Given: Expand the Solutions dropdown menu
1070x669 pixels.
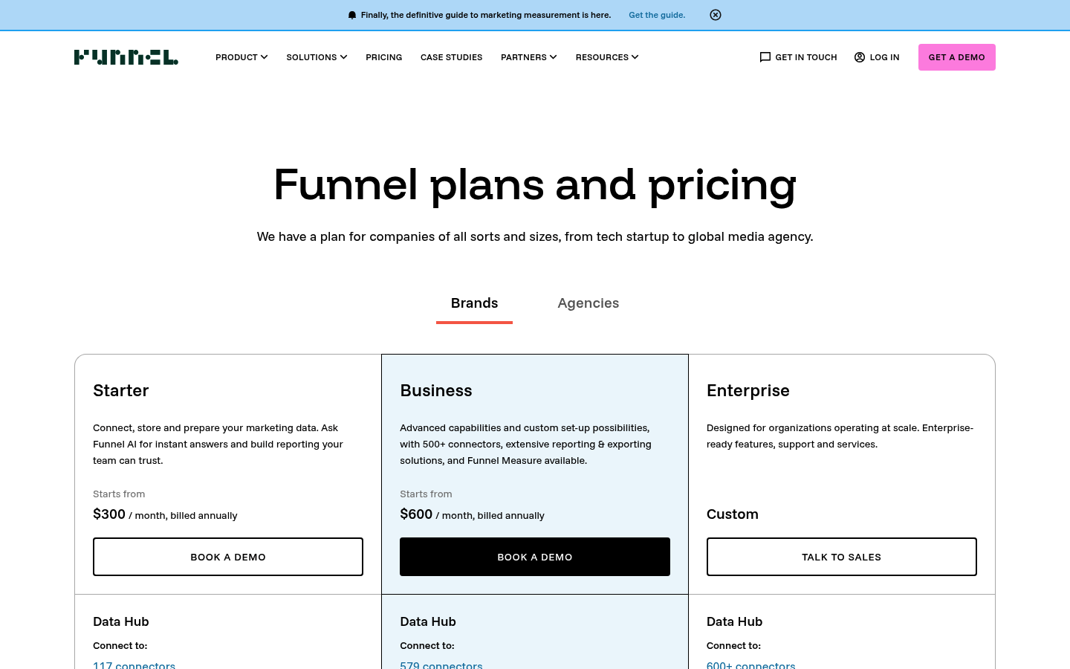Looking at the screenshot, I should (317, 57).
